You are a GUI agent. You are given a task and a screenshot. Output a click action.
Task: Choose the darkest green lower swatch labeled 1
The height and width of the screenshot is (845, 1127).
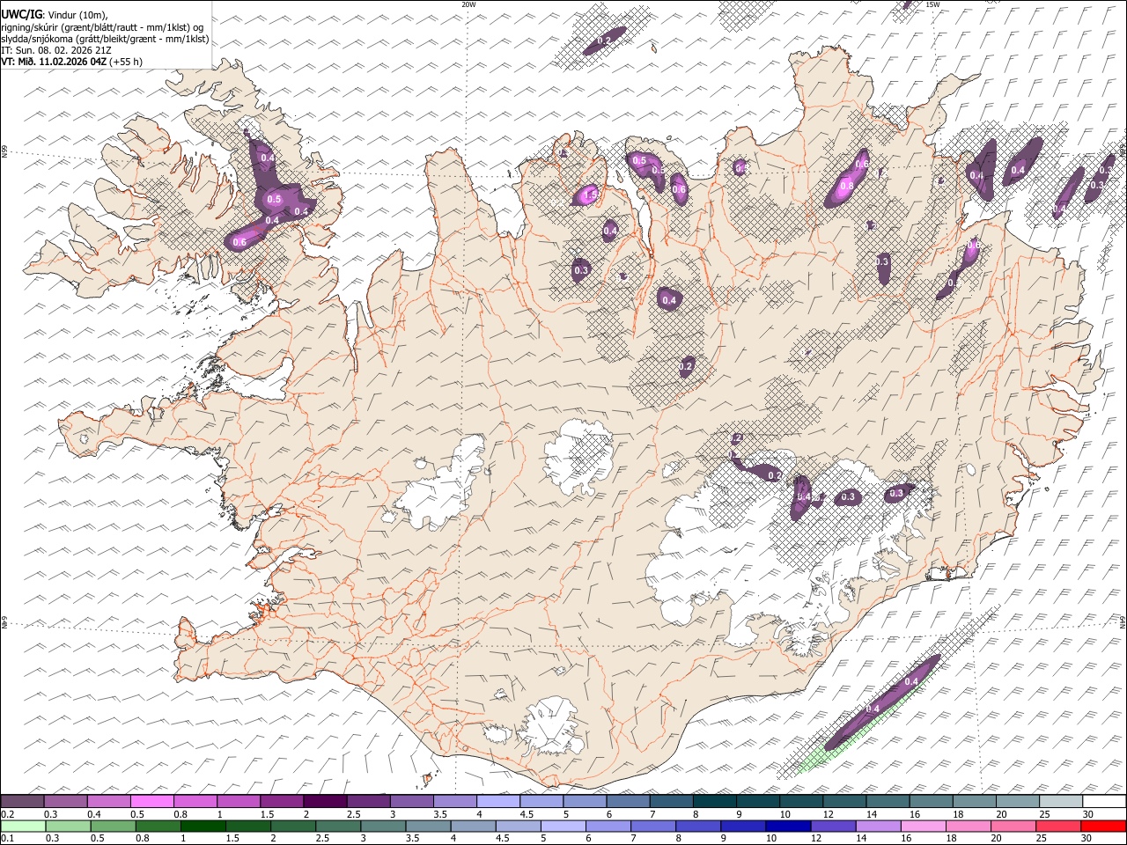coord(203,826)
